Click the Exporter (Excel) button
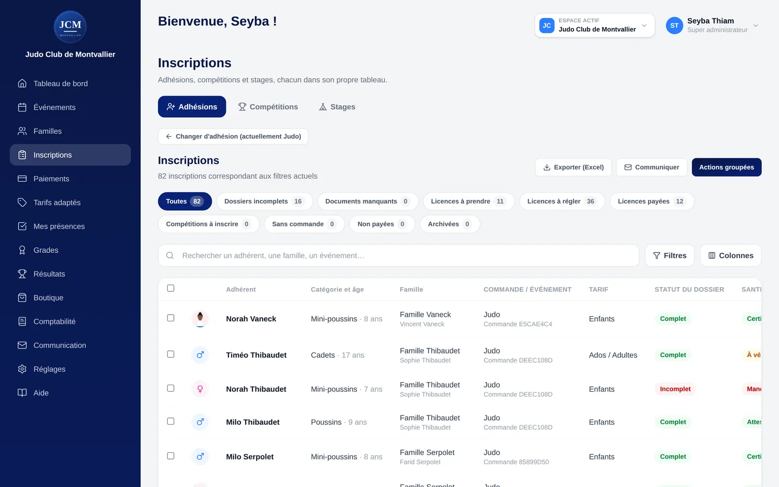779x487 pixels. coord(573,167)
